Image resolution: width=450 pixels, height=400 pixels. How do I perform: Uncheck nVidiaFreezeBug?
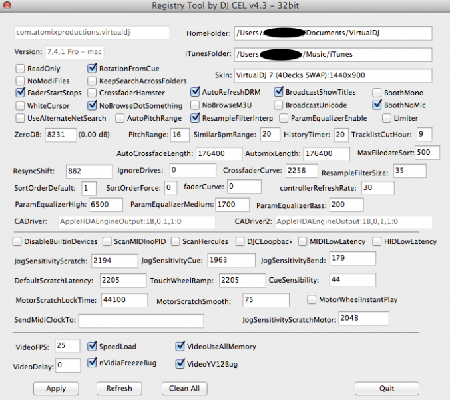[92, 363]
